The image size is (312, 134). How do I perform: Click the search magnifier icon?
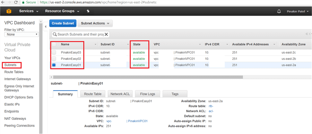(55, 34)
